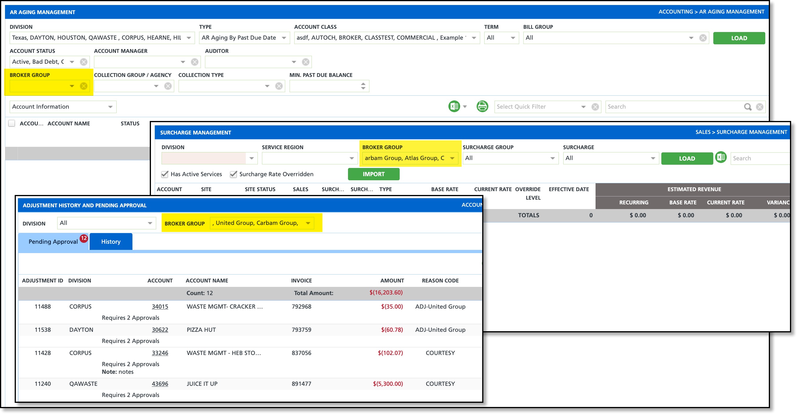Clear the Bill Group selection
This screenshot has height=414, width=797.
coord(703,38)
